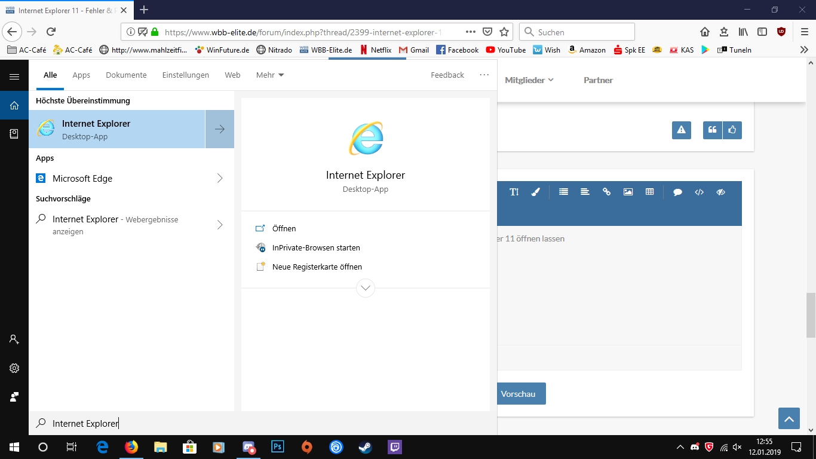The height and width of the screenshot is (459, 816).
Task: Click the Firefox Suchen search field
Action: click(577, 32)
